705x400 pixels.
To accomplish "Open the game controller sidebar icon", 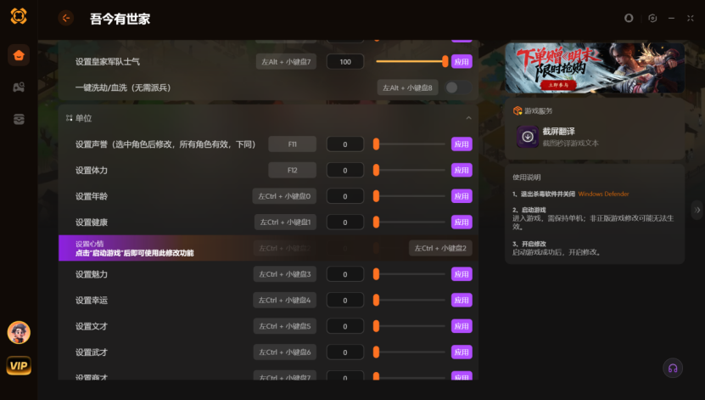I will (19, 87).
